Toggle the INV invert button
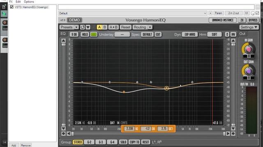The height and width of the screenshot is (147, 263). point(233,34)
